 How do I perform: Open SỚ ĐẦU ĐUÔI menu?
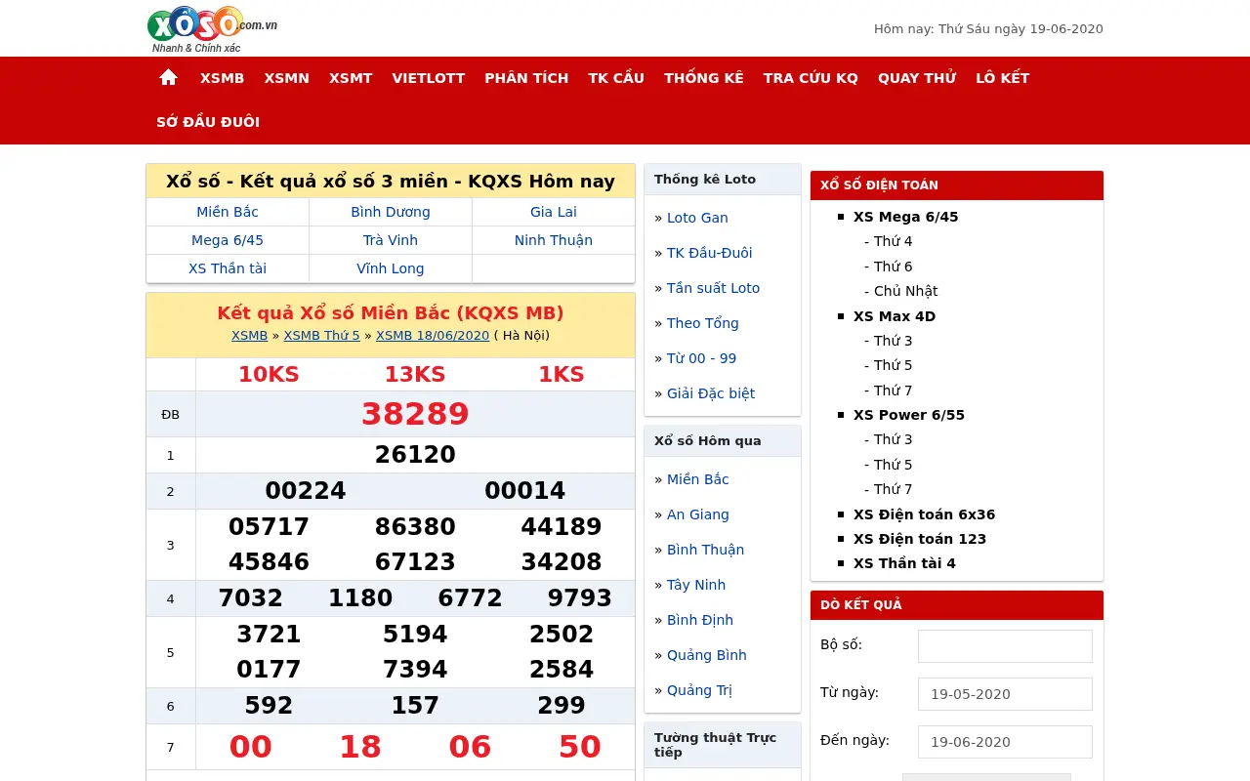click(208, 122)
